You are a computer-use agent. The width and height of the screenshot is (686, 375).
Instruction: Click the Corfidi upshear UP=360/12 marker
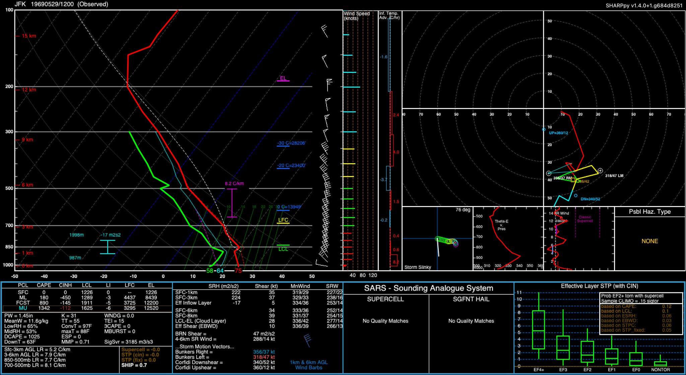[x=544, y=129]
